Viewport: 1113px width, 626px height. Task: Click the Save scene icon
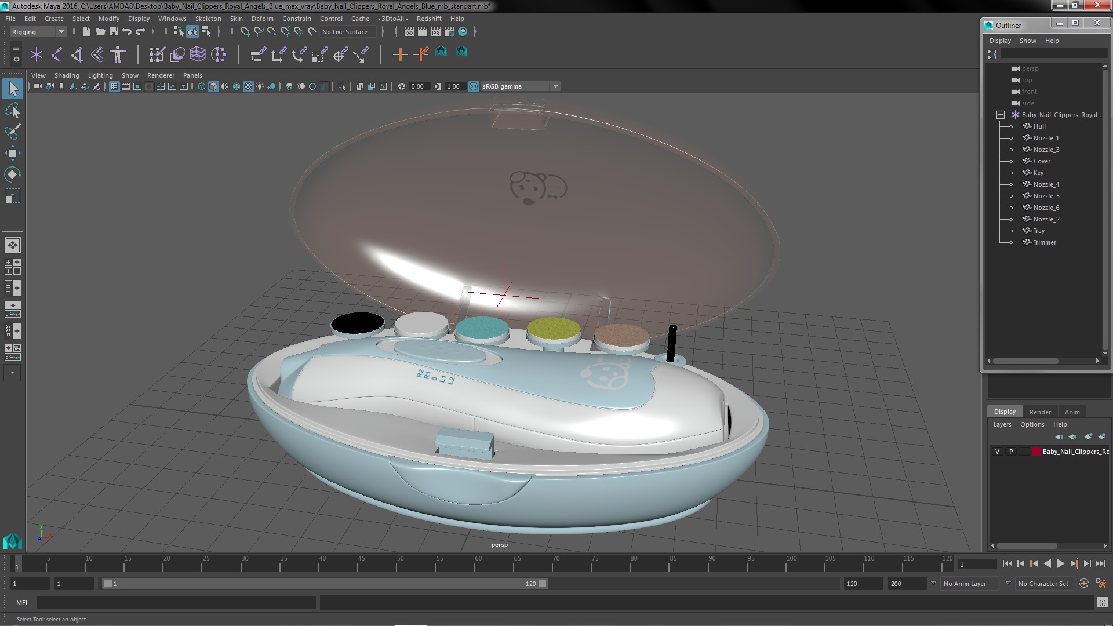[114, 32]
